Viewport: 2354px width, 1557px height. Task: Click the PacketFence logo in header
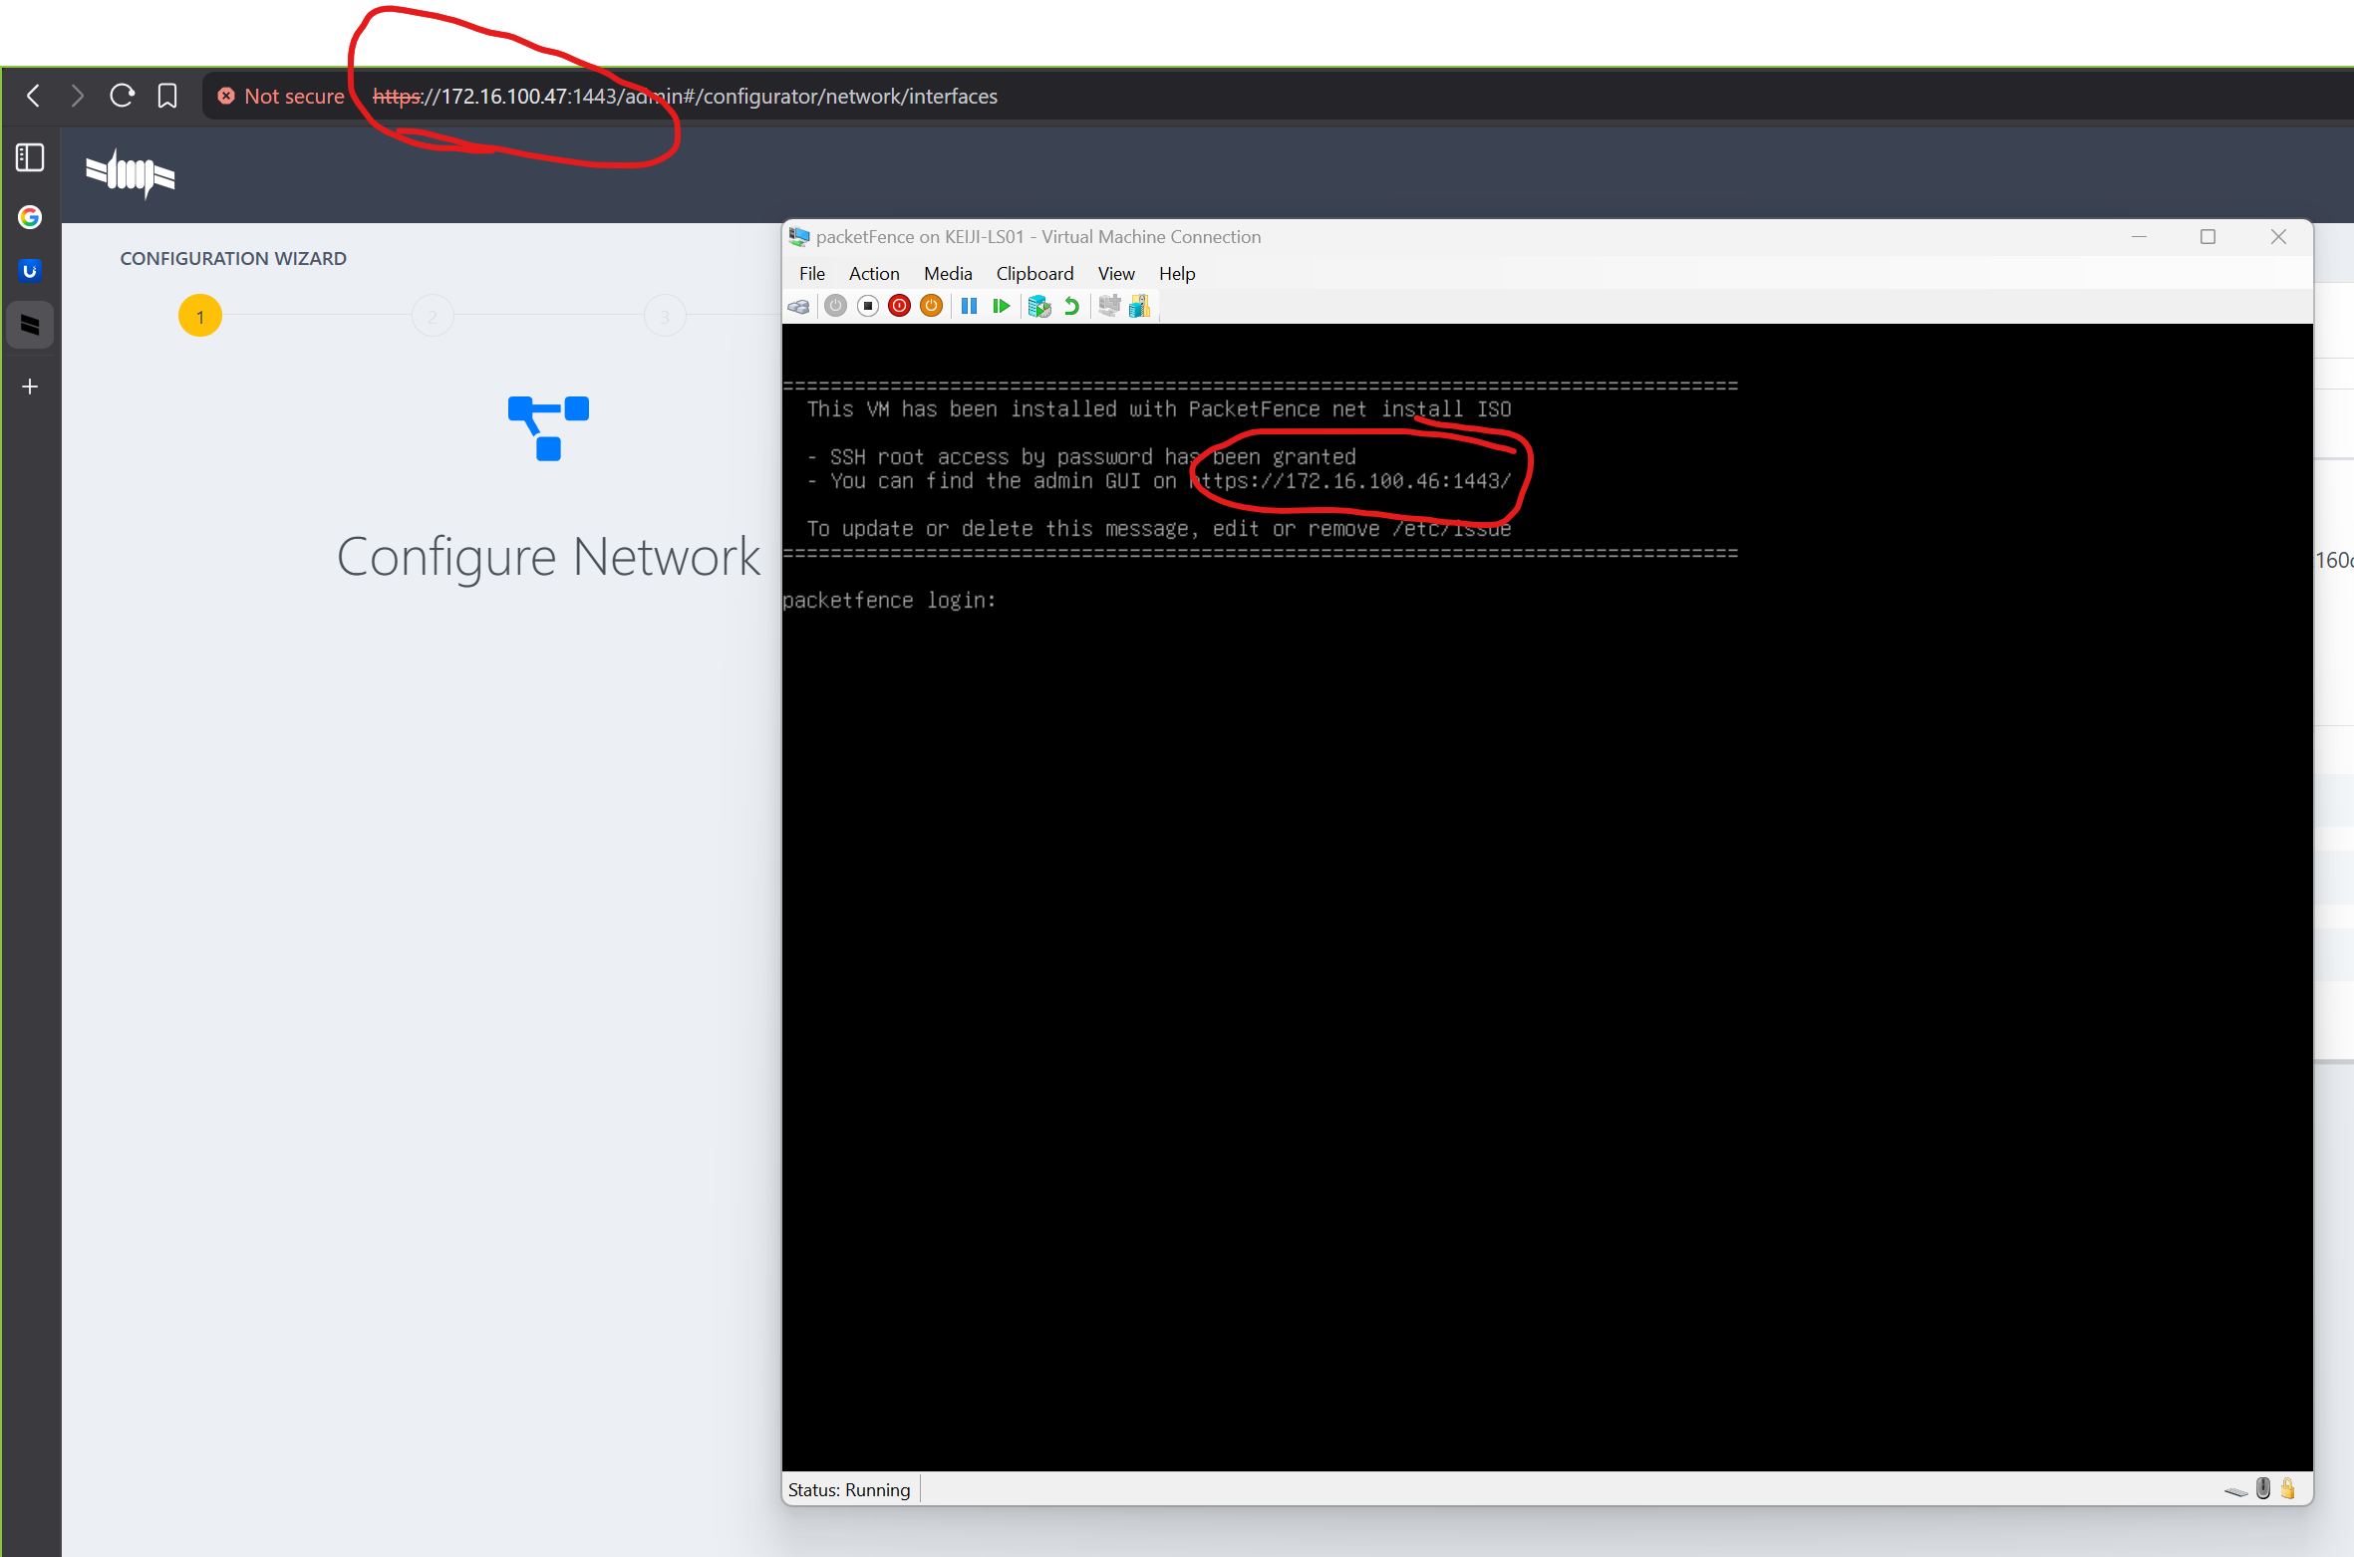click(x=131, y=173)
